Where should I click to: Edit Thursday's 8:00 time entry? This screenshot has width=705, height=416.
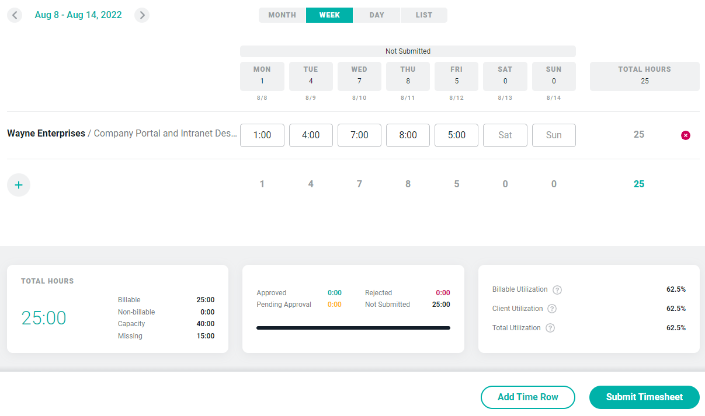point(408,135)
